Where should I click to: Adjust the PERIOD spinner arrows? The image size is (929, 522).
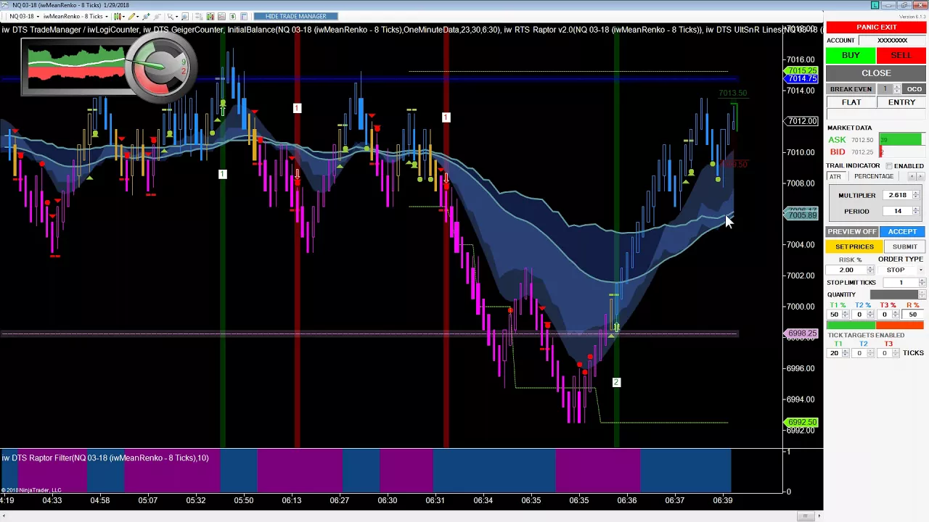[x=916, y=211]
